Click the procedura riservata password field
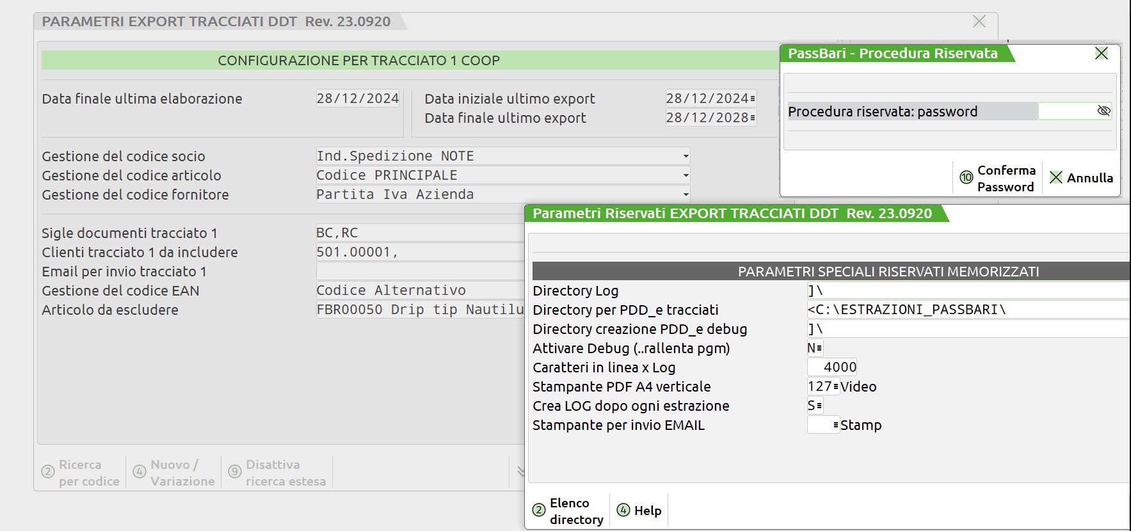 (x=1066, y=111)
